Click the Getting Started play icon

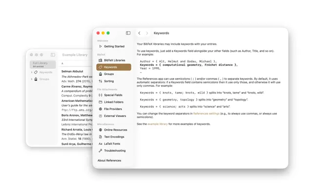click(101, 46)
